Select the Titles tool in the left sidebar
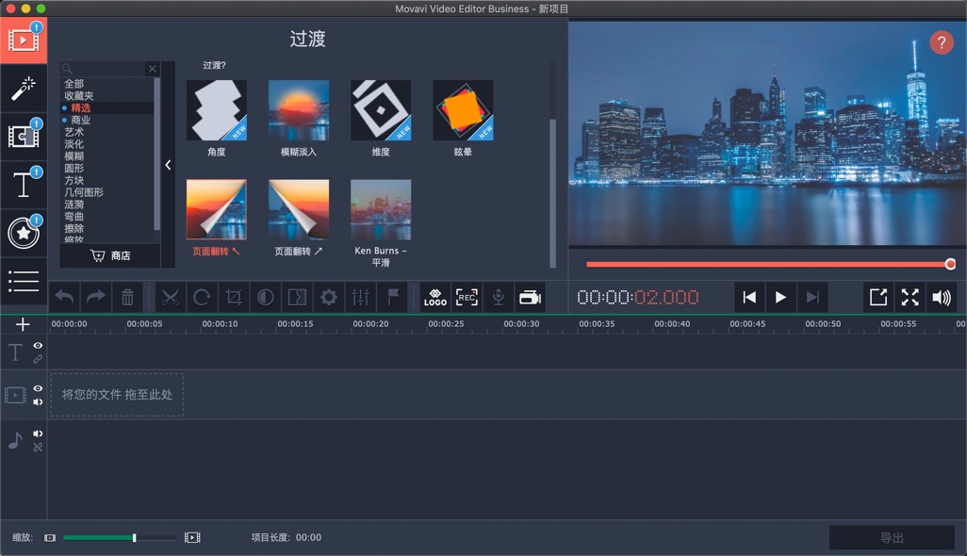This screenshot has height=556, width=967. 23,184
